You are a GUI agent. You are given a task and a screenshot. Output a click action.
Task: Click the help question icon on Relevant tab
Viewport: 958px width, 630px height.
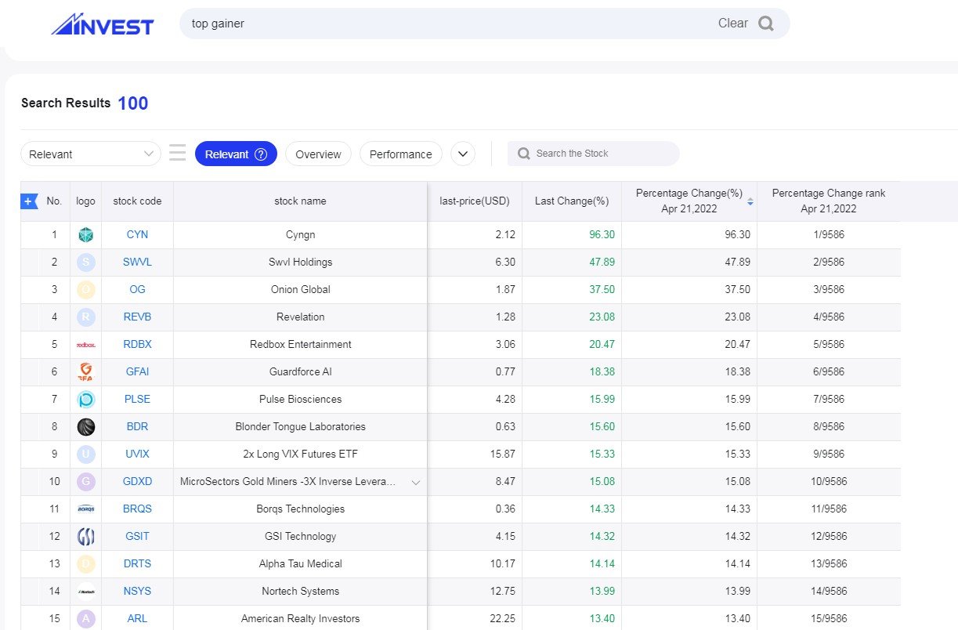pyautogui.click(x=261, y=154)
